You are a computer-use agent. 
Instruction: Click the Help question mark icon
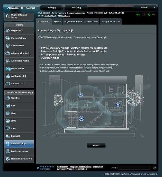click(x=38, y=168)
